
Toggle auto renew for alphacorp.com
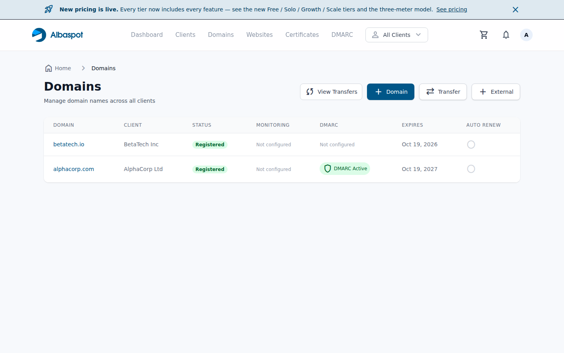coord(471,169)
